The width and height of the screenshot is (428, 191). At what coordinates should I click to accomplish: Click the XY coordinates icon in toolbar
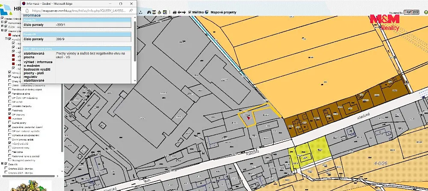[x=140, y=12]
